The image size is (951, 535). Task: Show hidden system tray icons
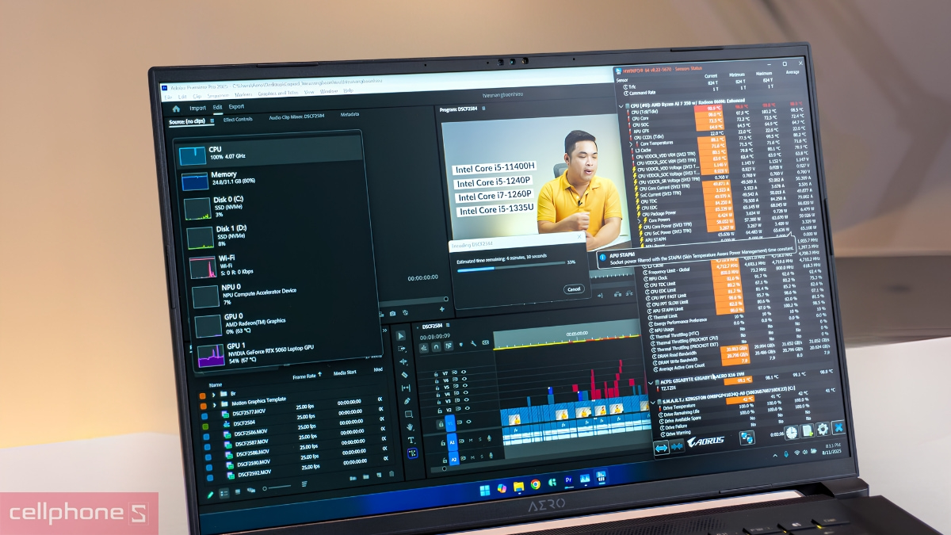tap(777, 456)
